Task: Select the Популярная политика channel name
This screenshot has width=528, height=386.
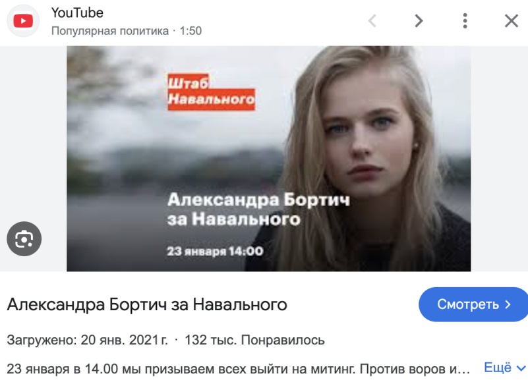Action: [x=110, y=31]
